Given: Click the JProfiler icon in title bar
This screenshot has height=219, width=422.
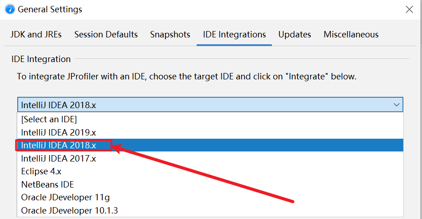Looking at the screenshot, I should click(10, 9).
